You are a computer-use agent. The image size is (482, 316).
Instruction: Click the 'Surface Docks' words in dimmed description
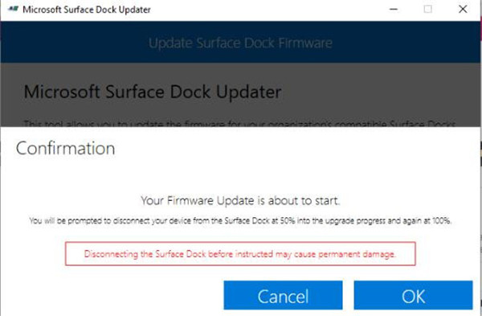[423, 124]
